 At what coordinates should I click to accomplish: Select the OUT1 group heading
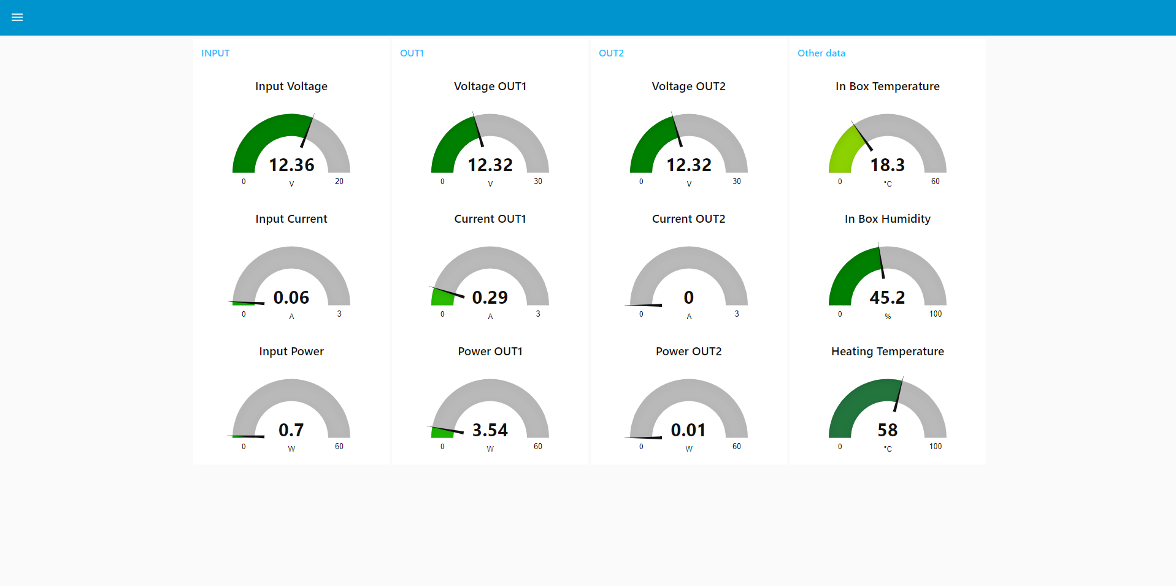pos(412,53)
